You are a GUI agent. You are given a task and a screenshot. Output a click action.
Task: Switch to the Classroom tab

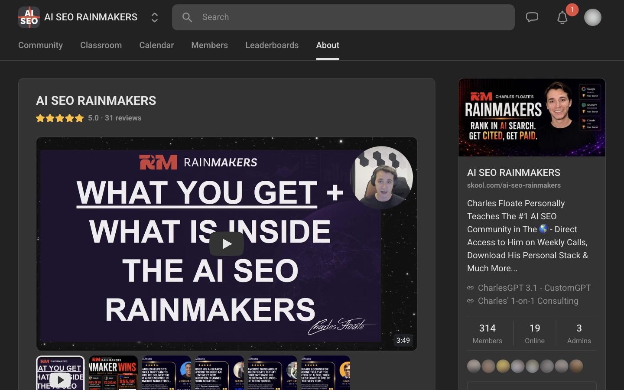tap(101, 45)
